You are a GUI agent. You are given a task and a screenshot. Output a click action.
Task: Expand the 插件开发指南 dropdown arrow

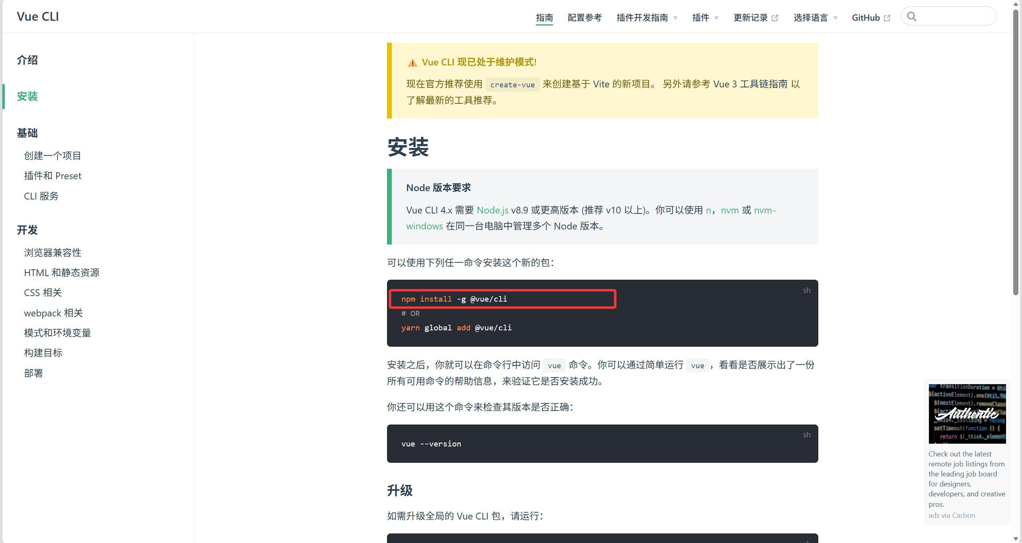[675, 18]
